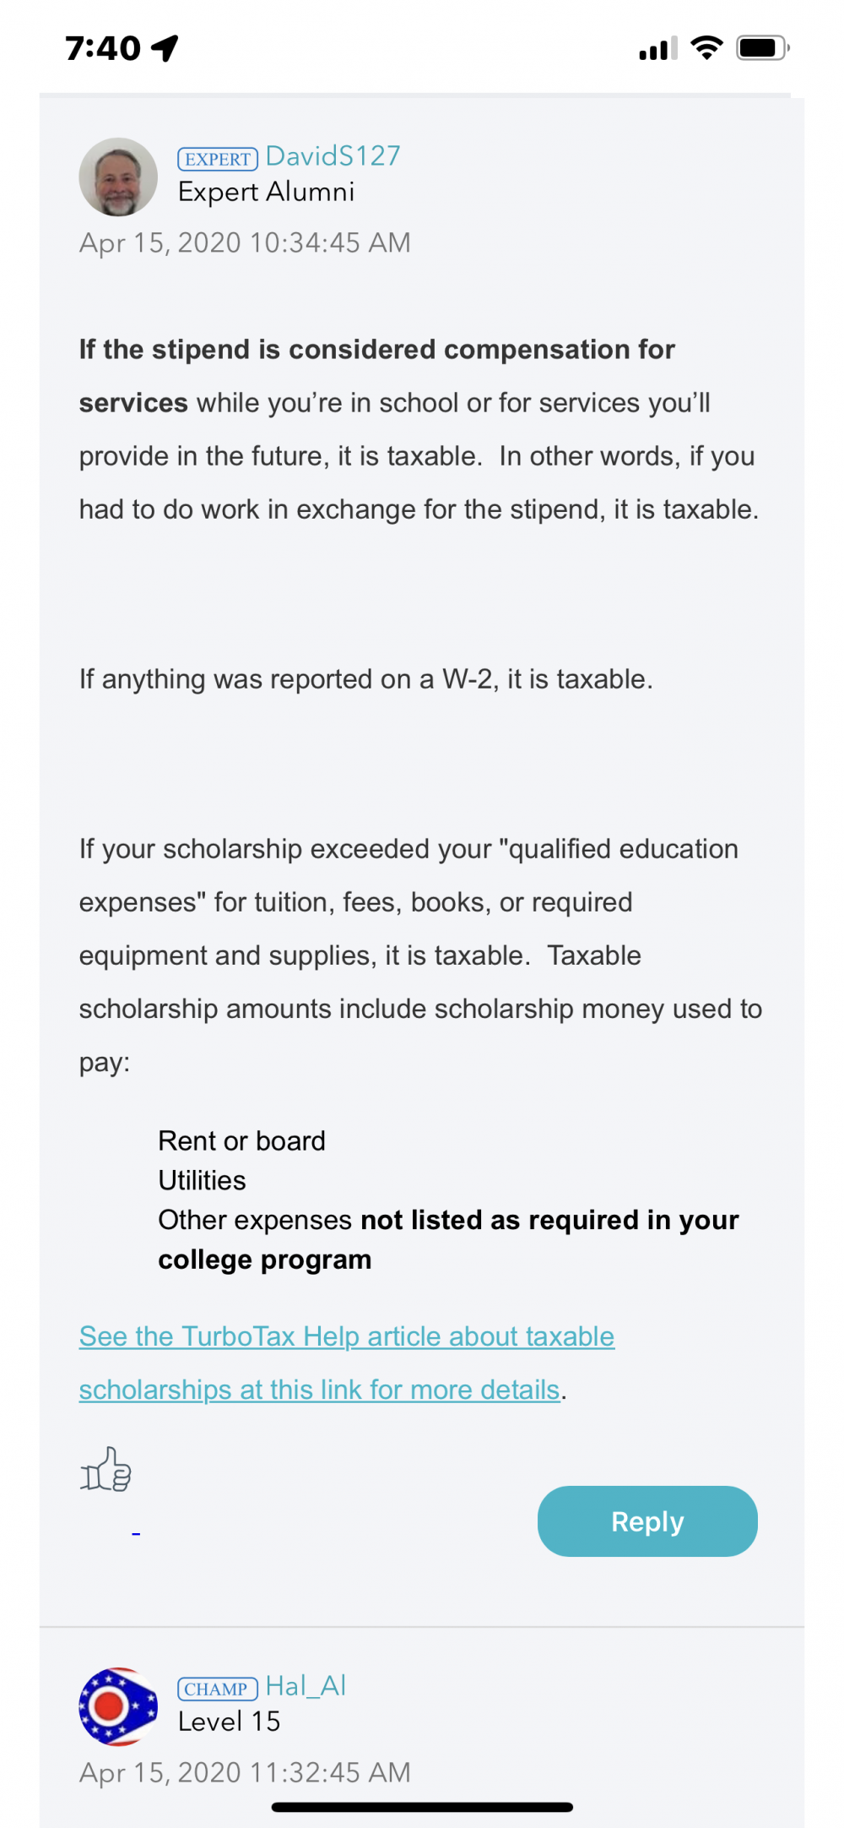
Task: Open Hal_Al's flag avatar
Action: point(118,1706)
